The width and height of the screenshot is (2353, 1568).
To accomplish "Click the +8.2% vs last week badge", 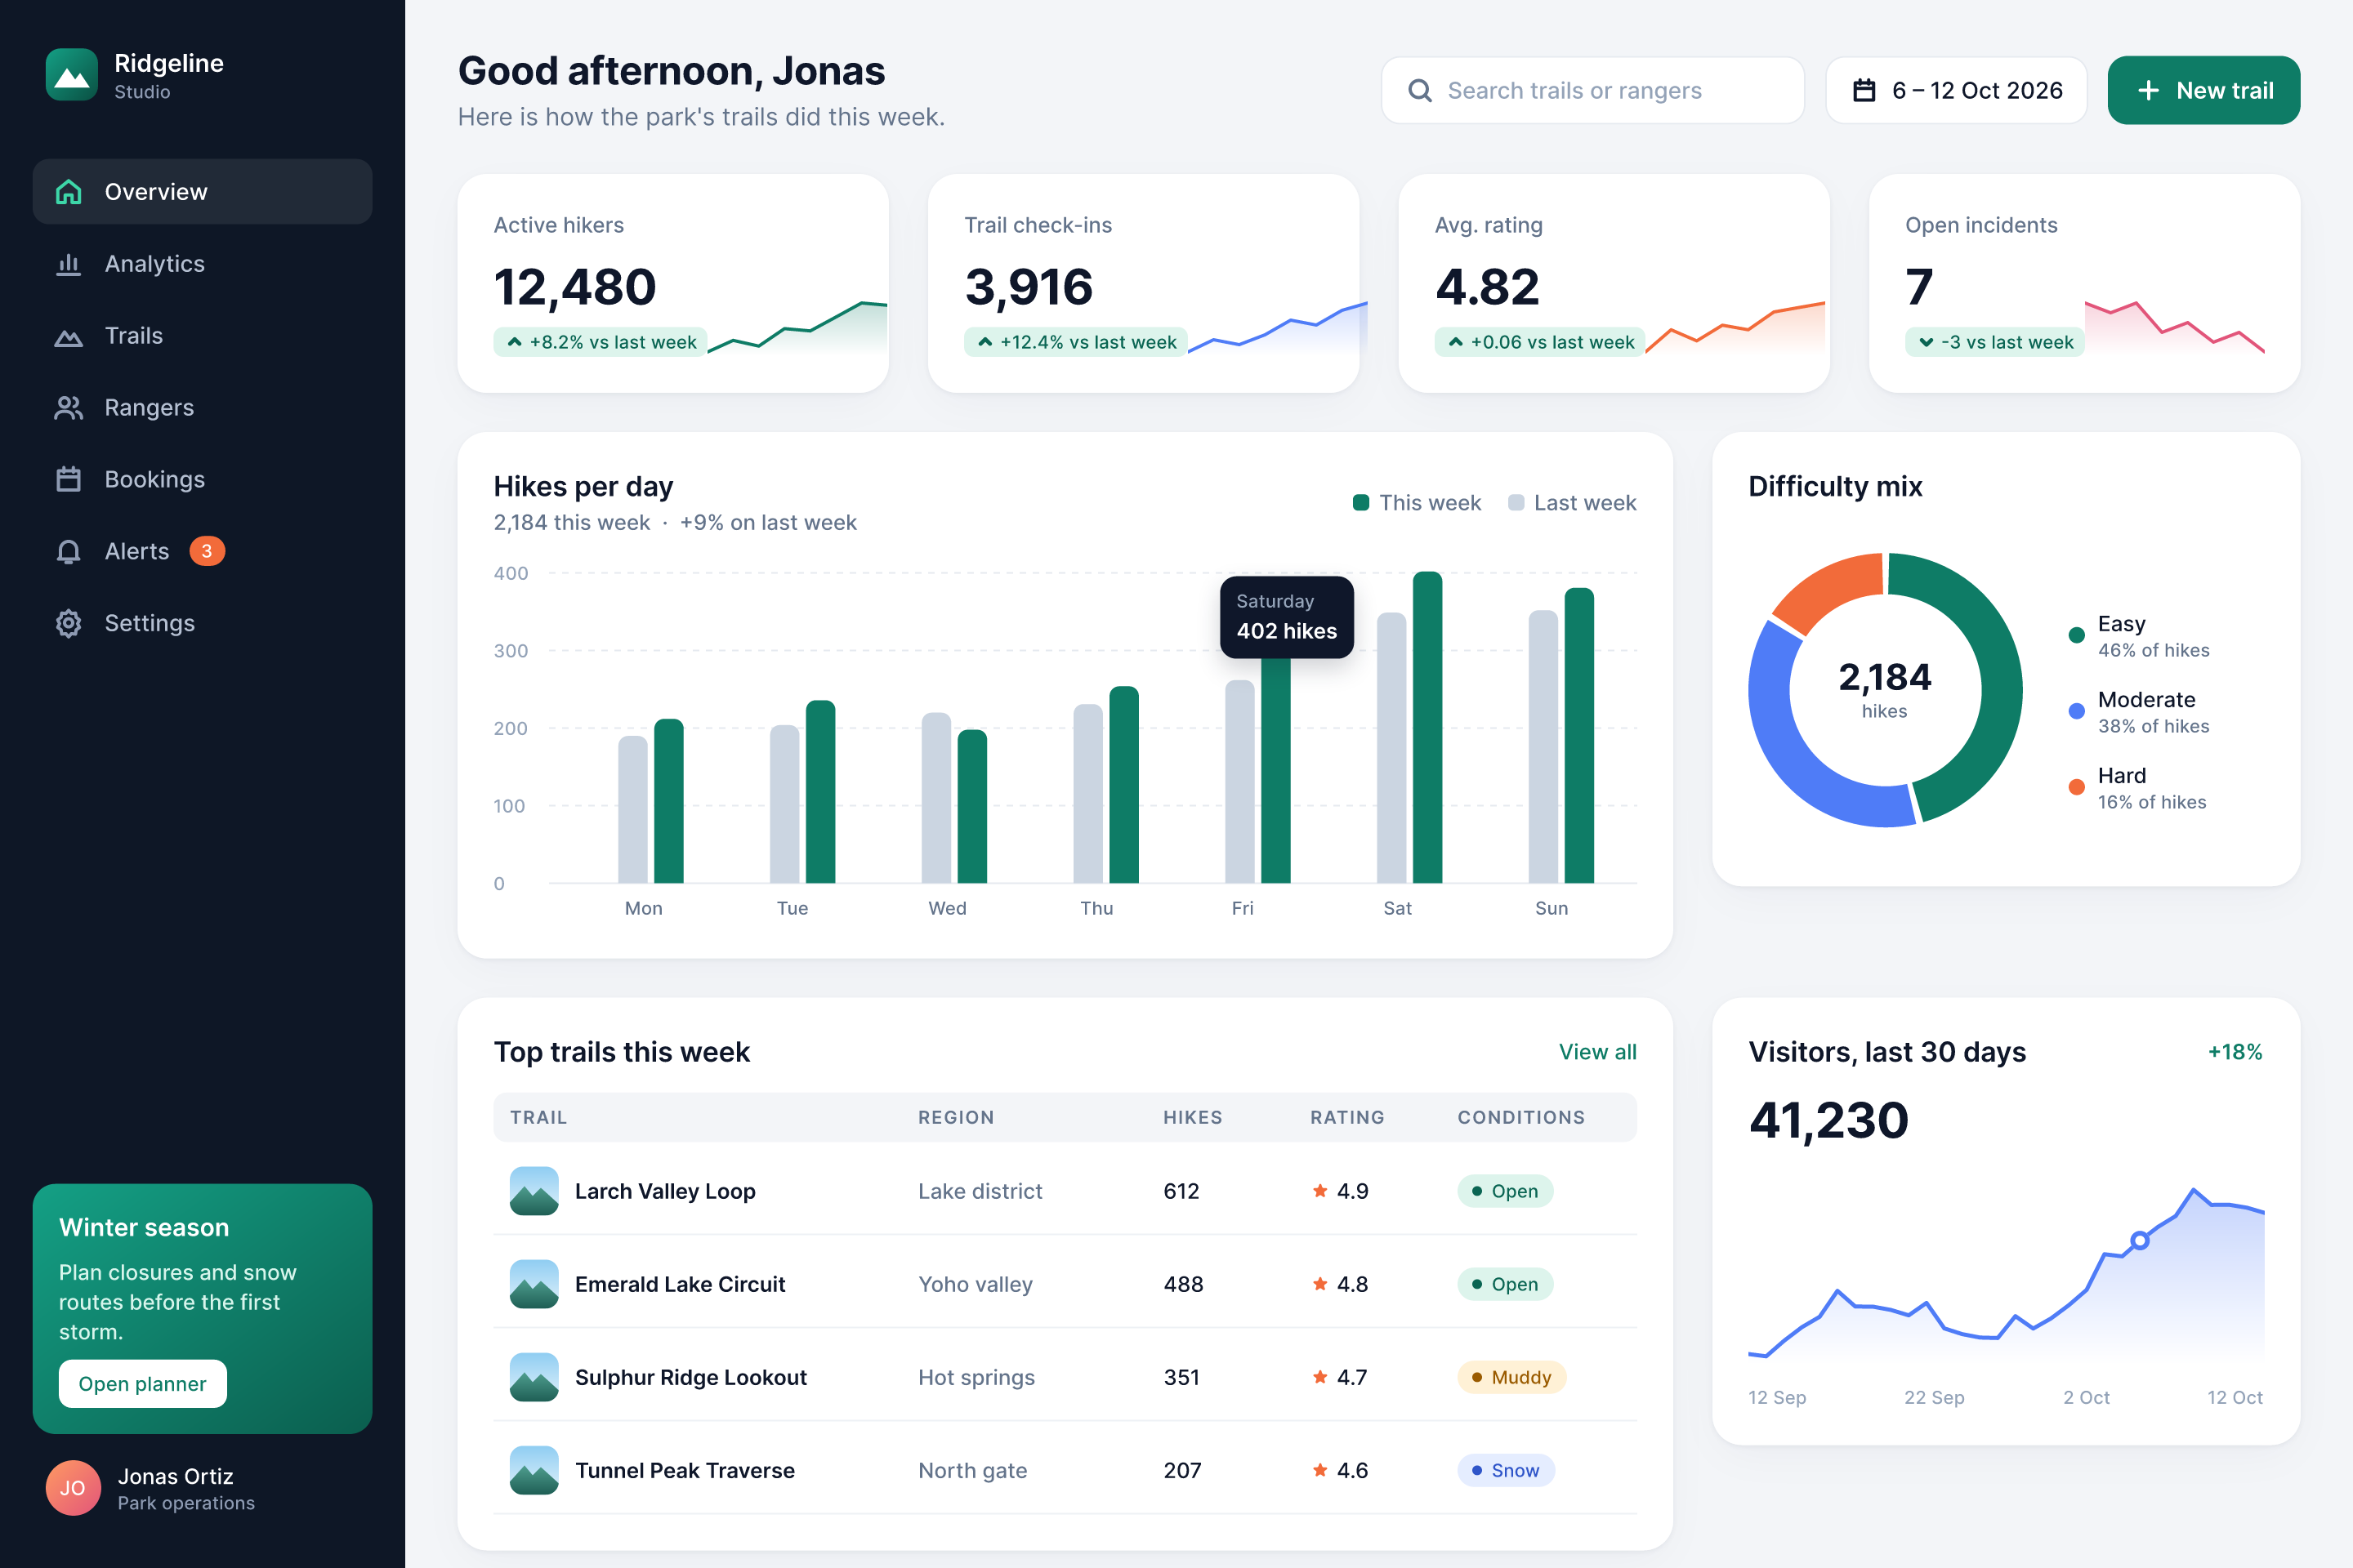I will [601, 342].
